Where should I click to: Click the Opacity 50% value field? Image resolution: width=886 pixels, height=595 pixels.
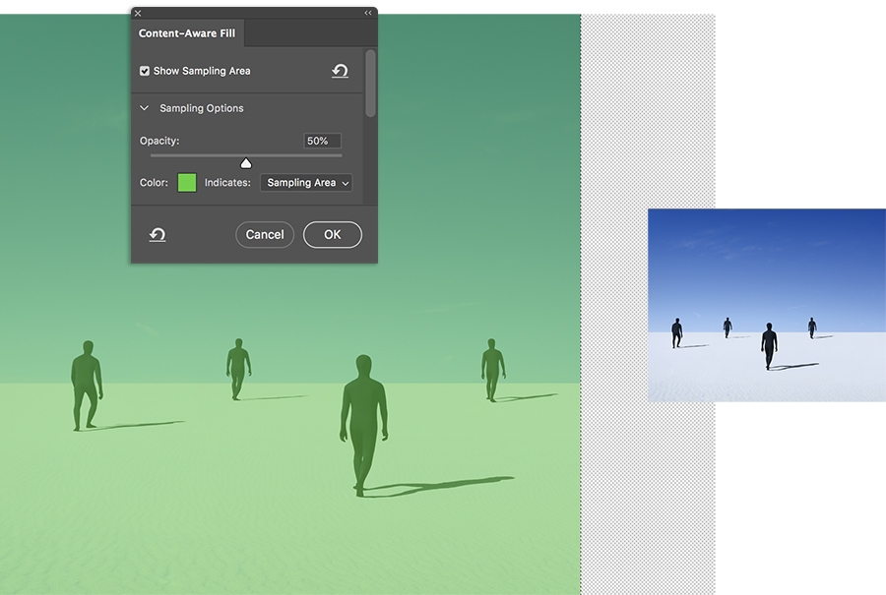321,141
